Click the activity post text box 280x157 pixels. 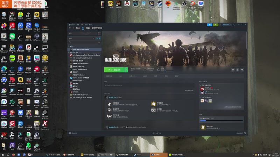tap(149, 85)
